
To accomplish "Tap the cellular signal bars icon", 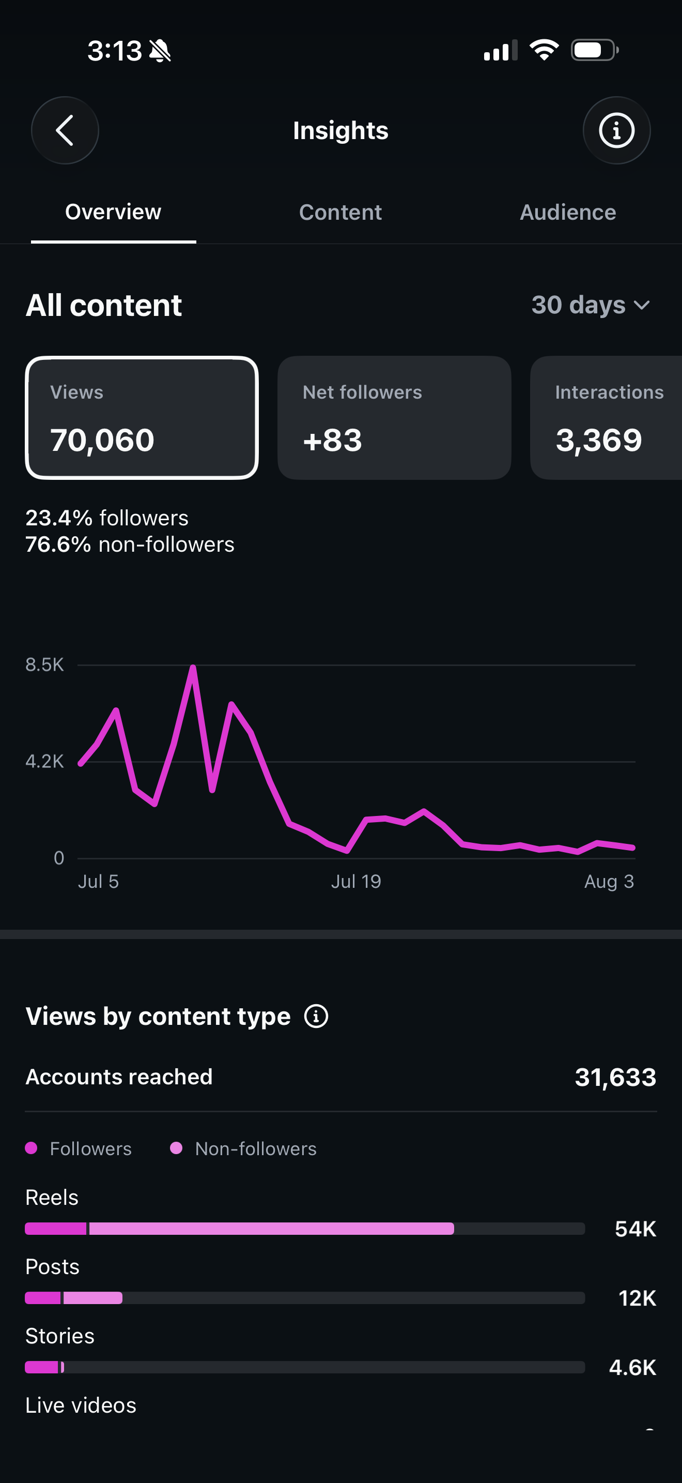I will coord(501,50).
